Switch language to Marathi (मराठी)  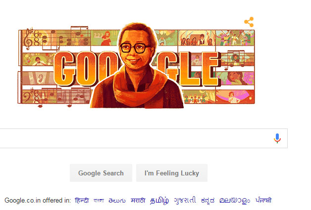tap(138, 201)
